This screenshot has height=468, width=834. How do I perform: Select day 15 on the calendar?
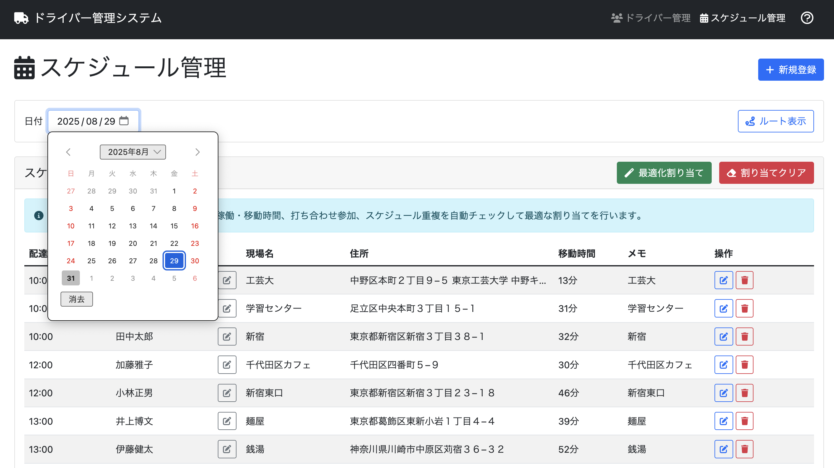[x=174, y=226]
